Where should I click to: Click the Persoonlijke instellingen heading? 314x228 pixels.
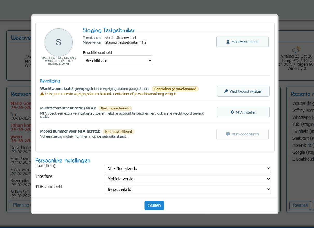tap(63, 160)
